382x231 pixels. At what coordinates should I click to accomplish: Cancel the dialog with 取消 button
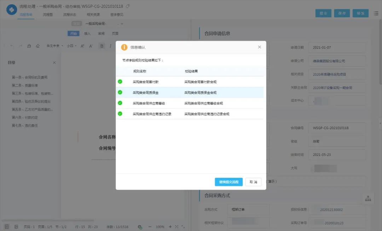pyautogui.click(x=253, y=182)
